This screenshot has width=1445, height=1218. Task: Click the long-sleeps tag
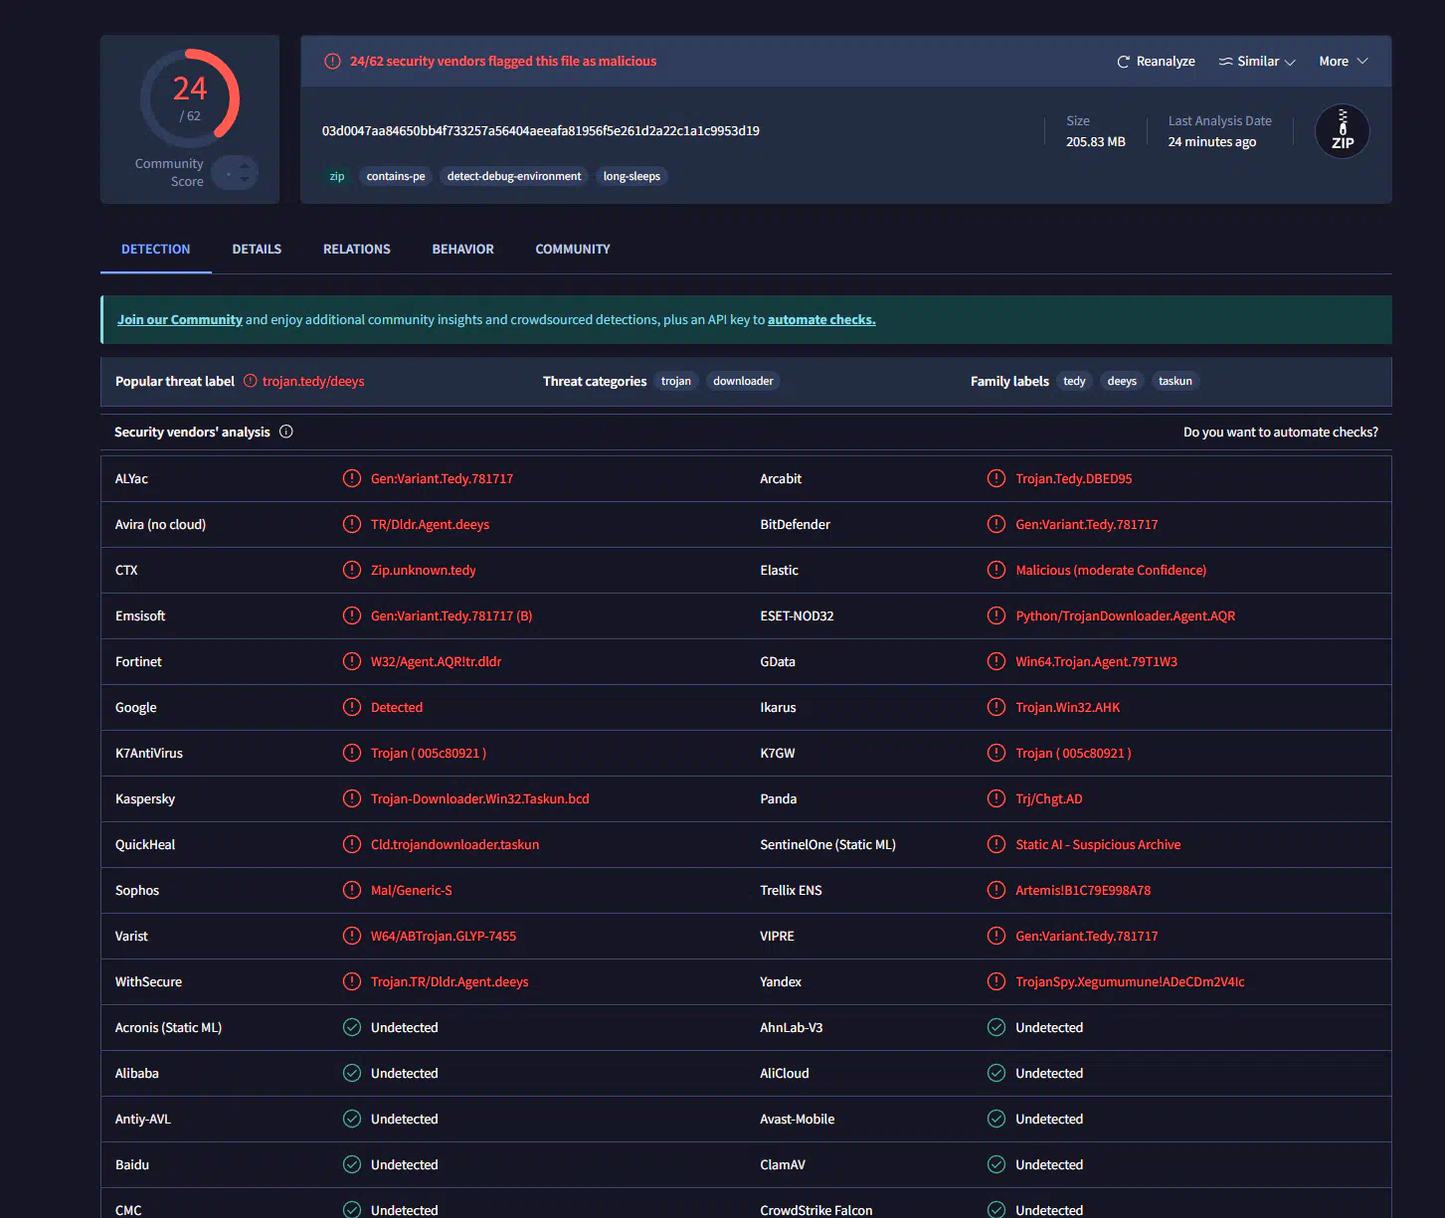(x=632, y=176)
